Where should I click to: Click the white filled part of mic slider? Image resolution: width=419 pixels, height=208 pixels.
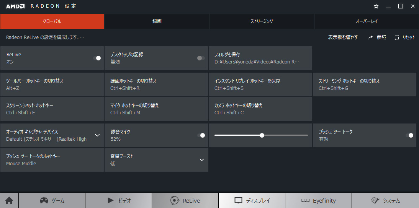pos(237,135)
